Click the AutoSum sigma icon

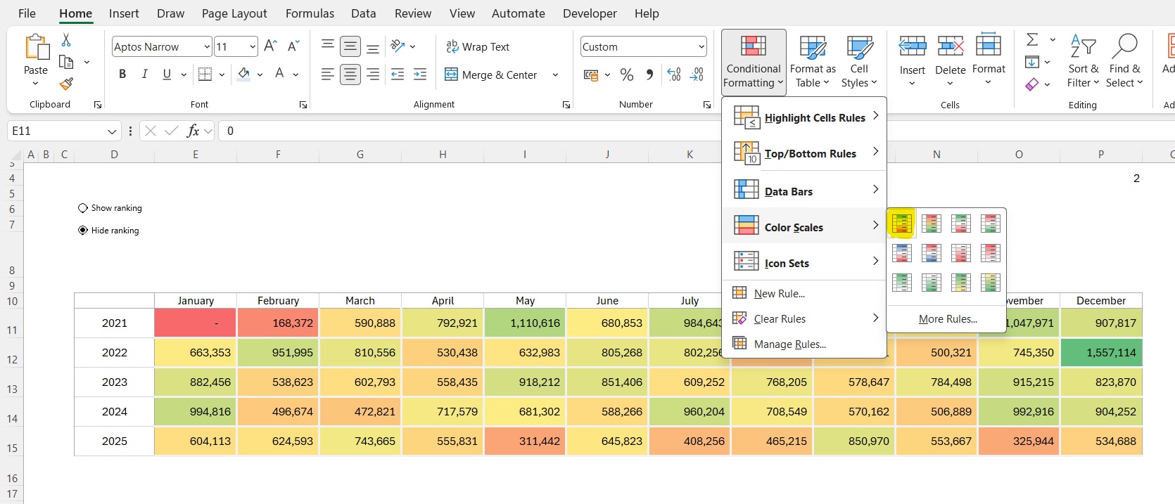click(x=1032, y=40)
